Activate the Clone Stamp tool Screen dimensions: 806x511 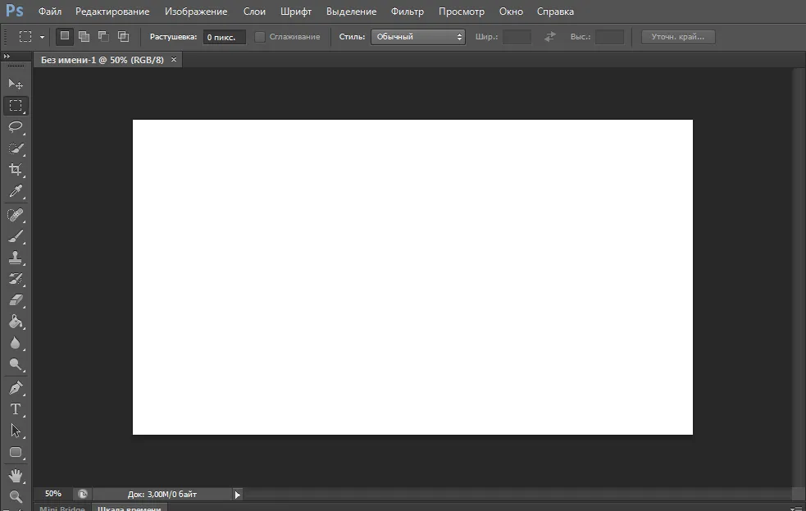[x=16, y=258]
